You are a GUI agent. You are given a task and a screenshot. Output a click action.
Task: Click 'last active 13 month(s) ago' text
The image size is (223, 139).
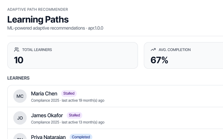tap(83, 122)
